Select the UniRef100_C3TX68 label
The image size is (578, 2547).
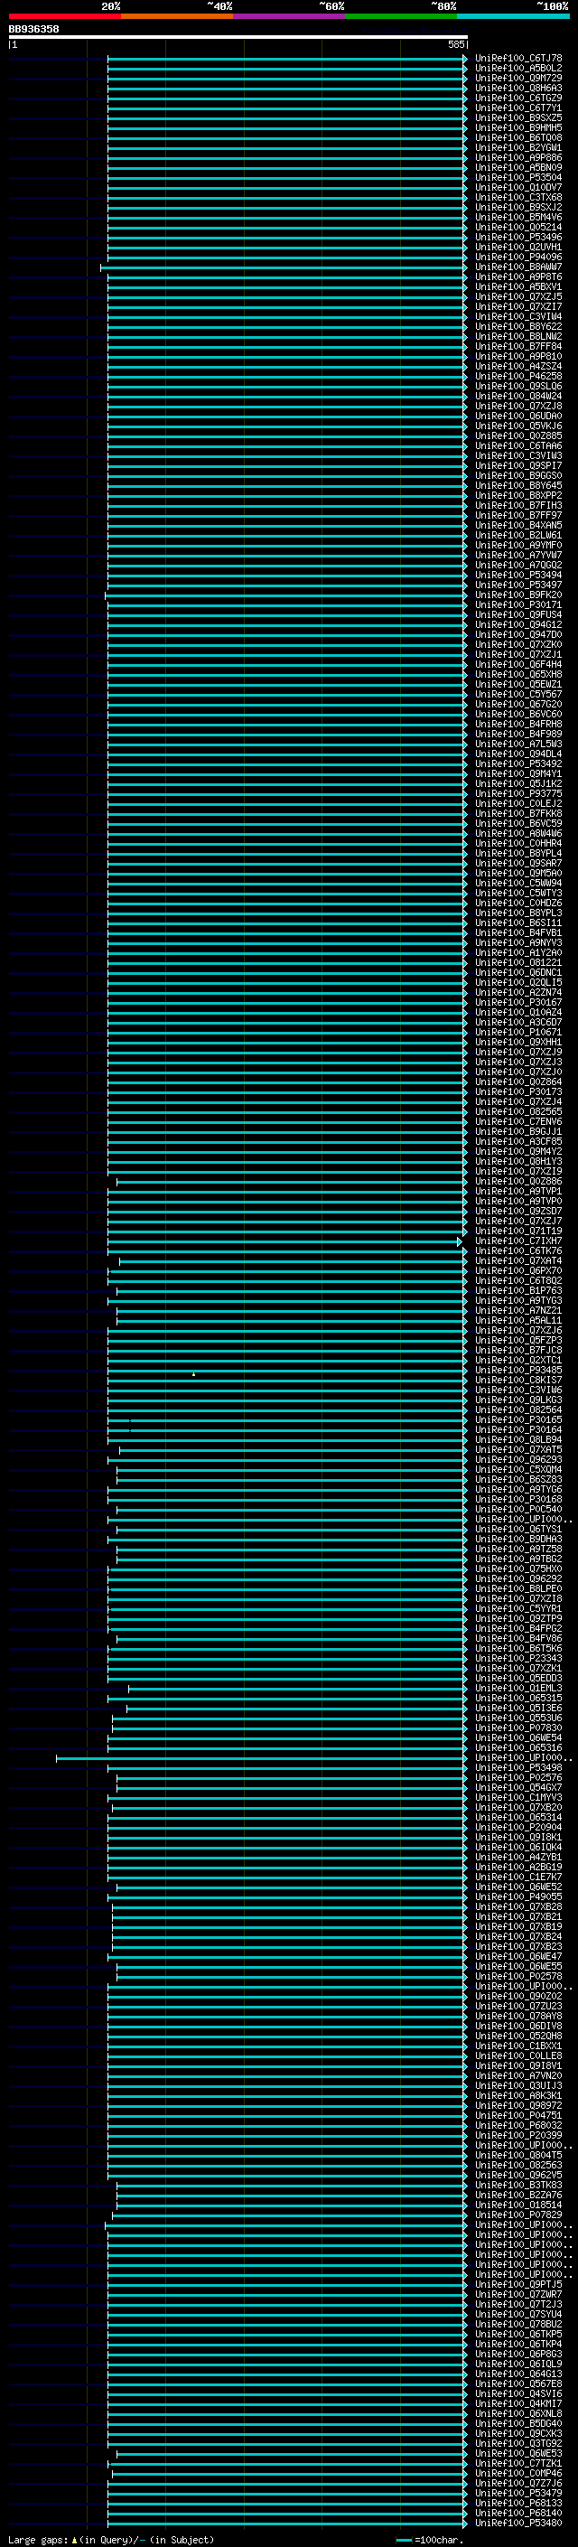click(518, 197)
